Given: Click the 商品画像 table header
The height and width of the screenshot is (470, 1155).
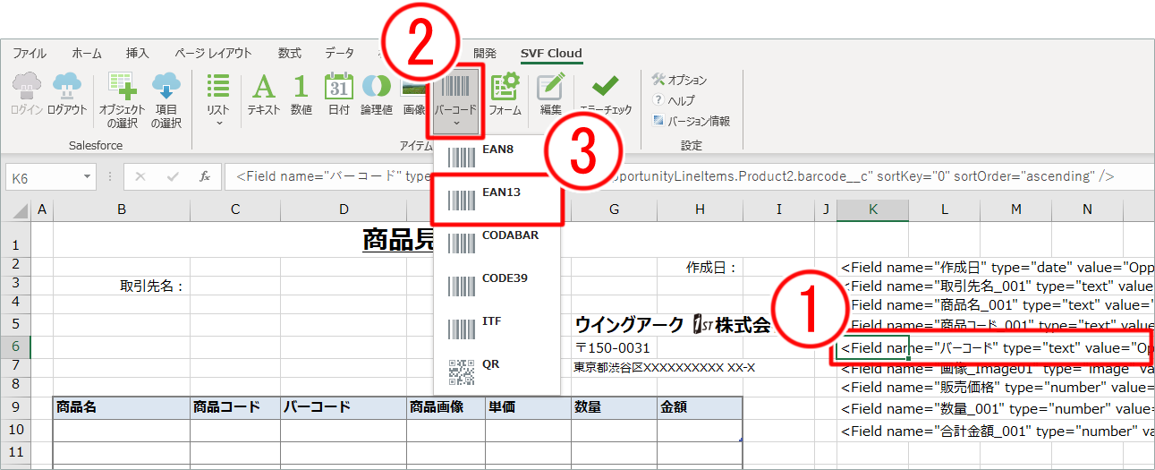Looking at the screenshot, I should tap(446, 407).
